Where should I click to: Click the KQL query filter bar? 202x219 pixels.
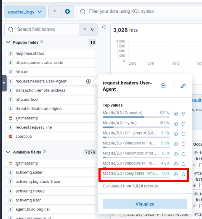click(x=139, y=12)
